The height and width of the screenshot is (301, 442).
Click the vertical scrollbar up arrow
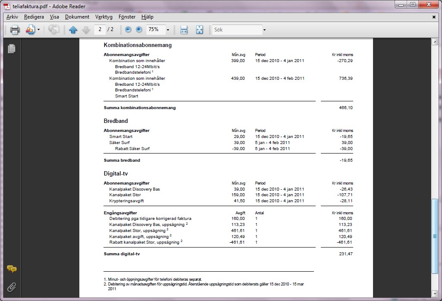(435, 42)
